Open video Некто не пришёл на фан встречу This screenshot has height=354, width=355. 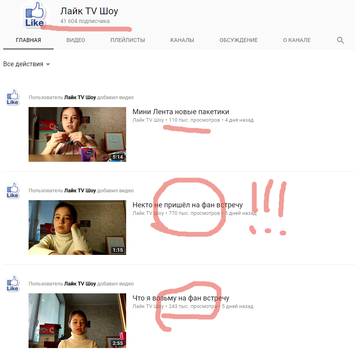(188, 205)
